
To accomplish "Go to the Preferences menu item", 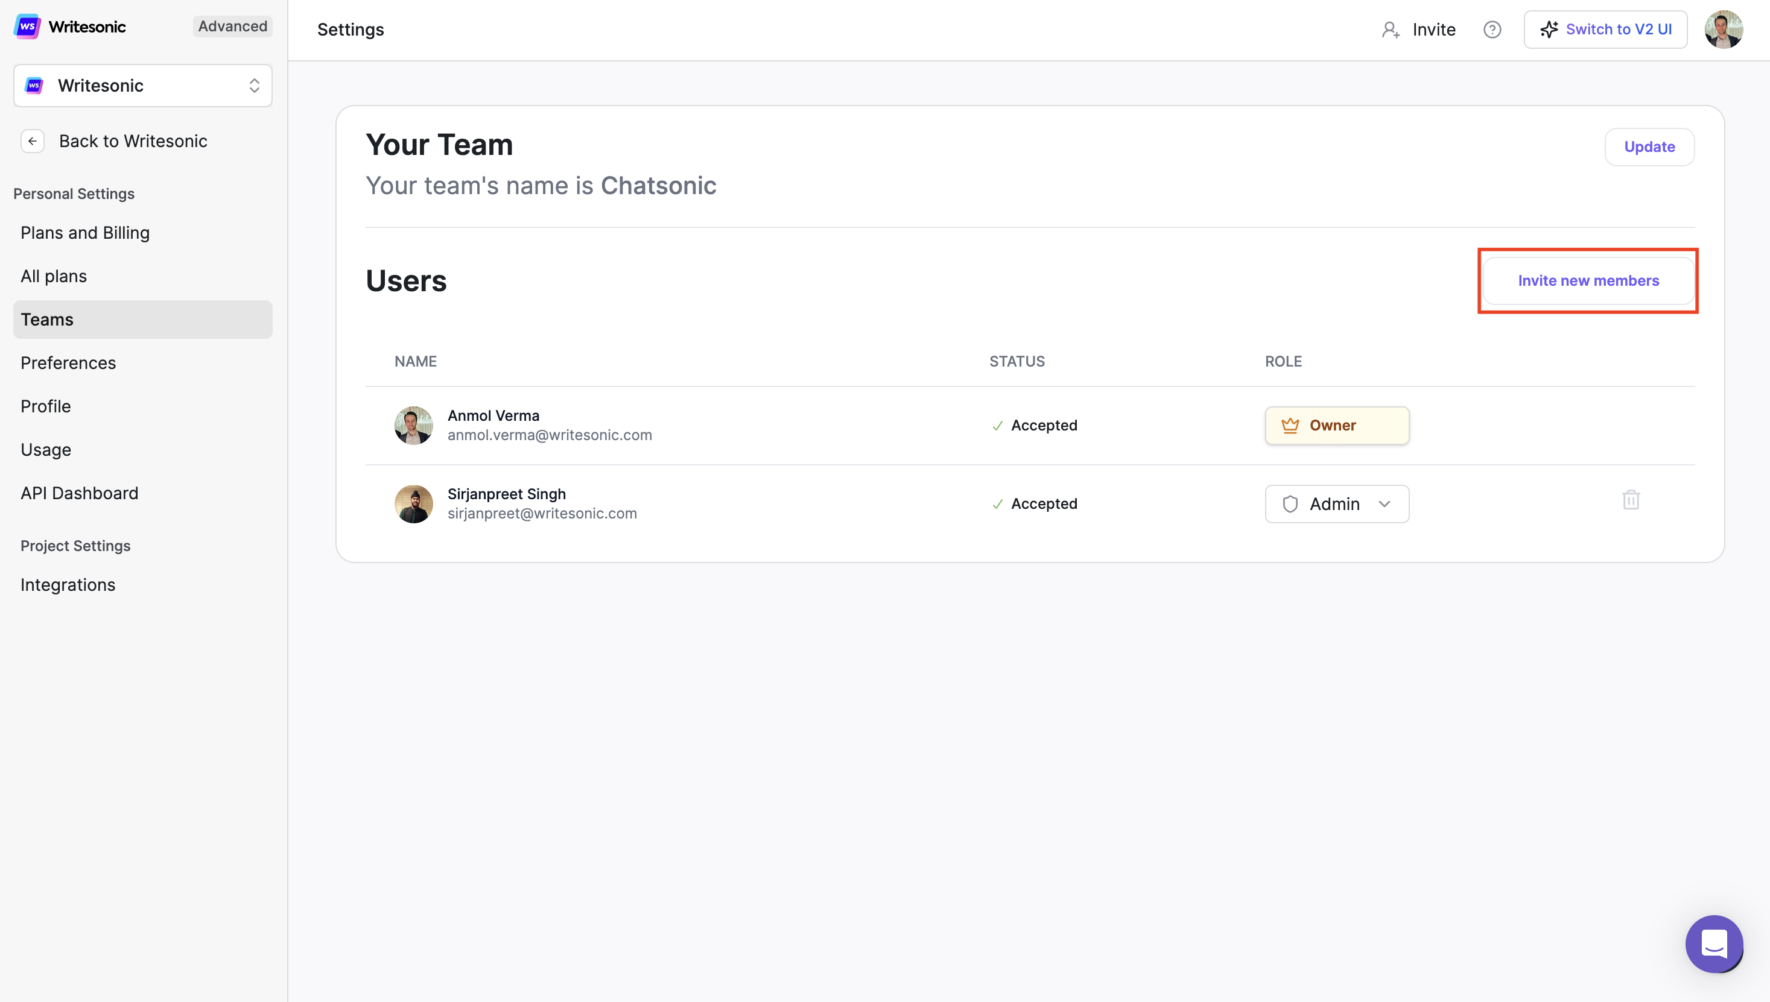I will pos(68,363).
